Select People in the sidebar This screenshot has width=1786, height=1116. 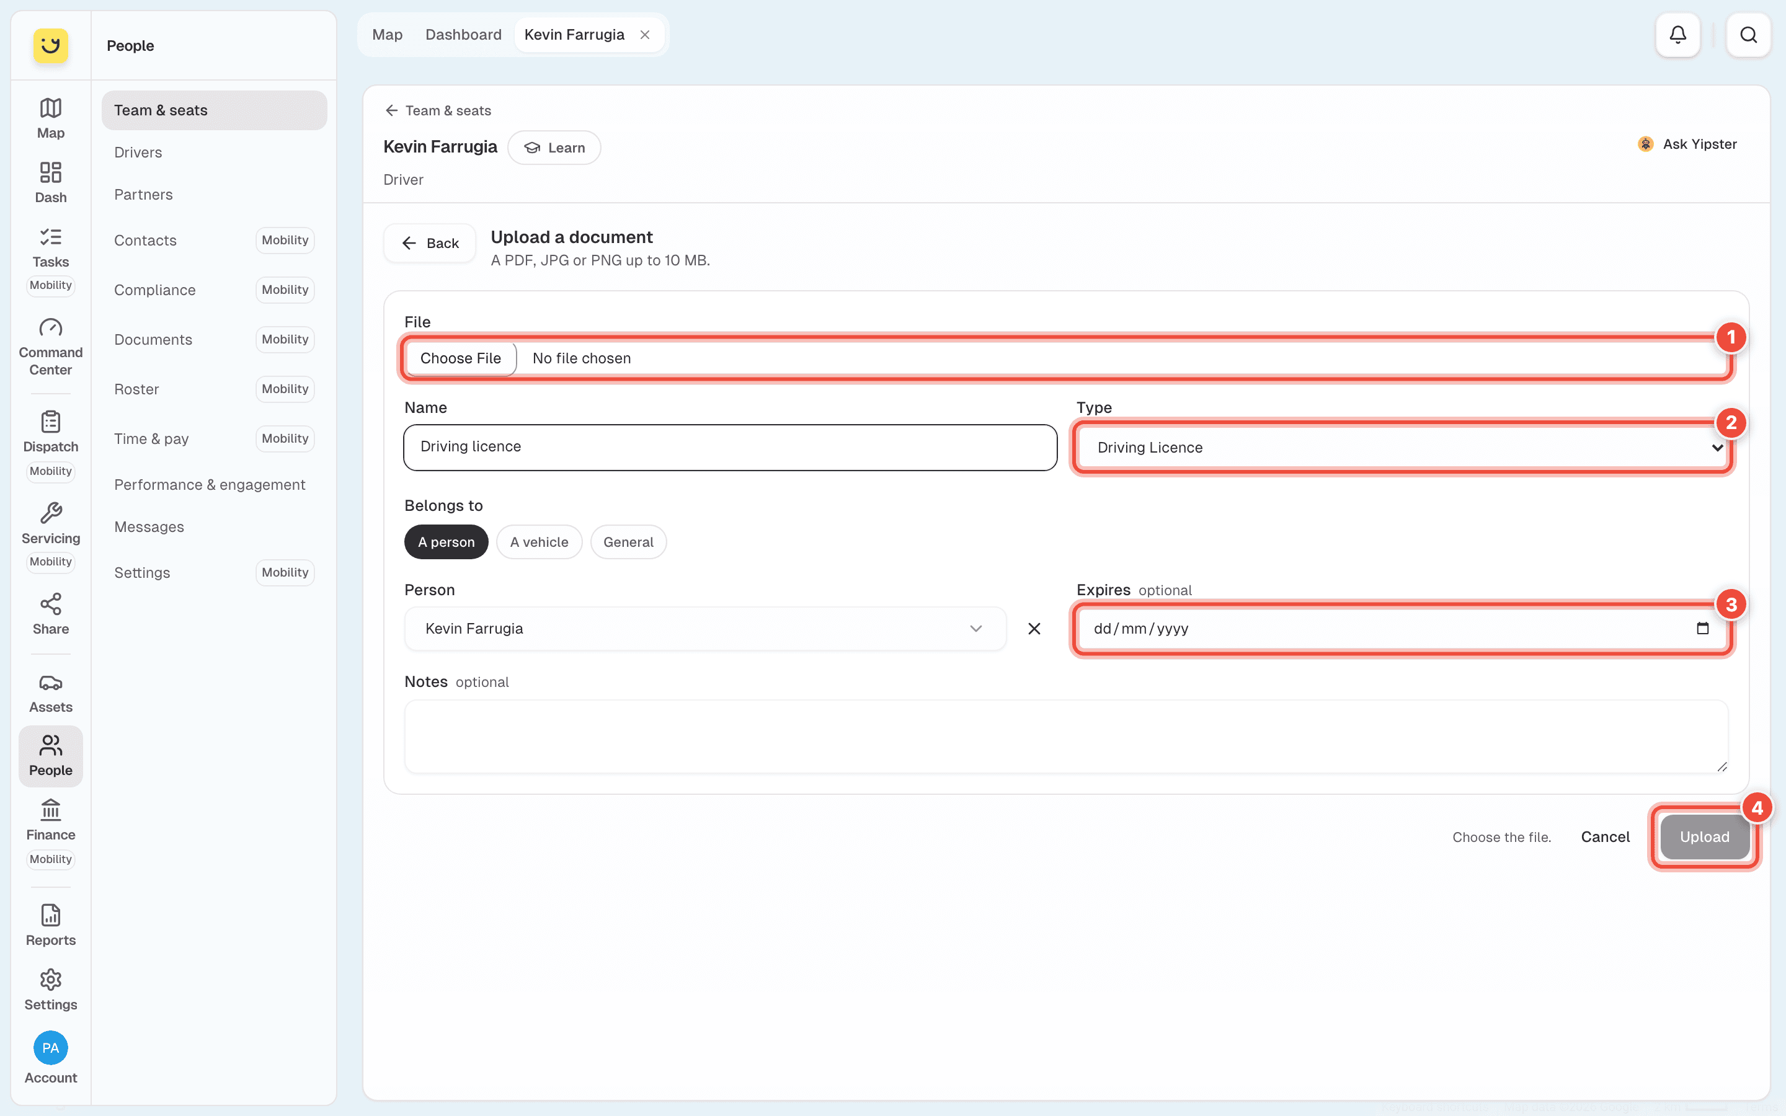[x=50, y=756]
